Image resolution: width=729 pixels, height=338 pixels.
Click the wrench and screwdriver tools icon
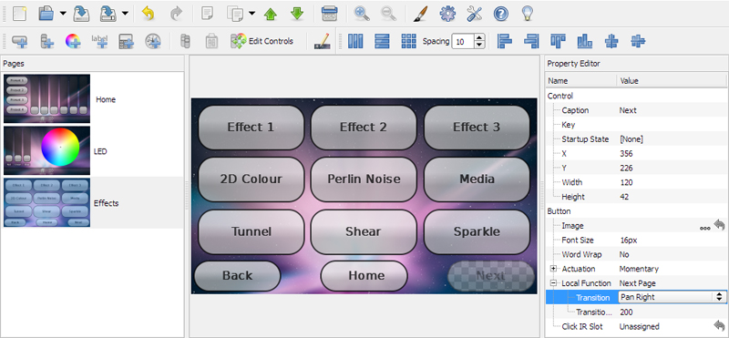[x=474, y=14]
